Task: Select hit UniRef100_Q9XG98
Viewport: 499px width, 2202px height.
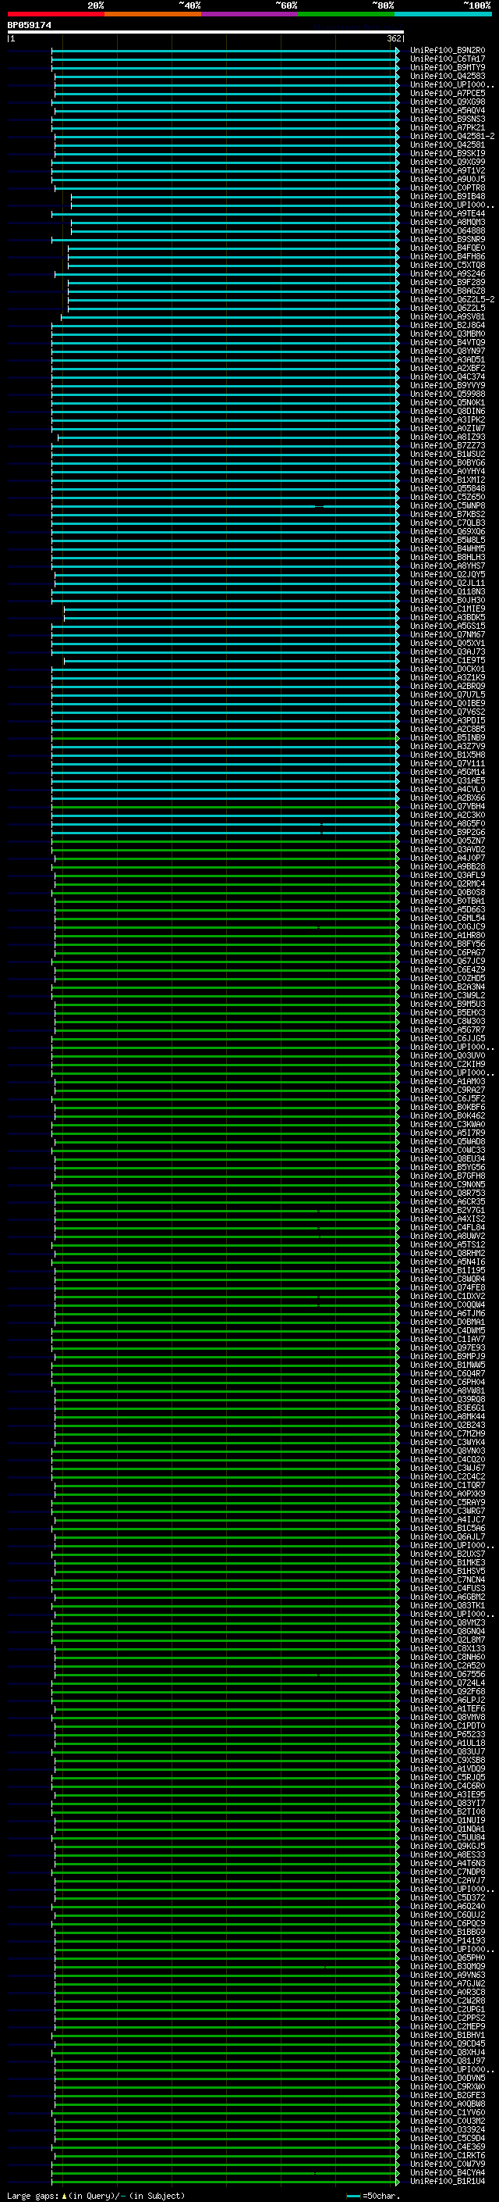Action: [447, 102]
